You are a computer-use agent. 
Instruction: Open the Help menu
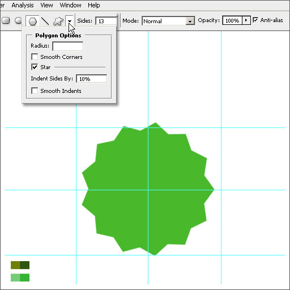[94, 5]
